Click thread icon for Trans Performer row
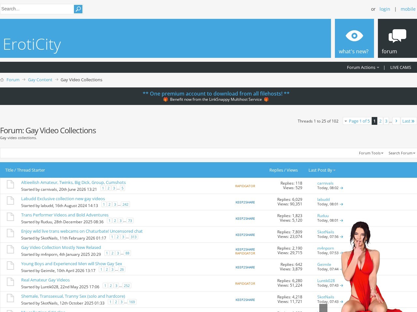Image resolution: width=417 pixels, height=312 pixels. [10, 217]
